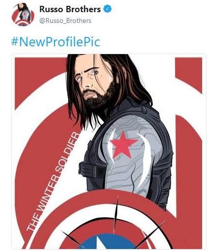The height and width of the screenshot is (251, 208).
Task: Click the blue verified badge checkmark
Action: [107, 9]
